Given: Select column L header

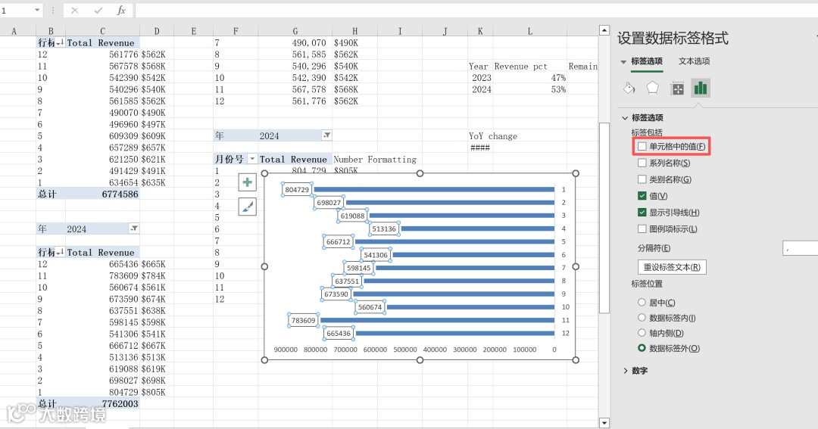Looking at the screenshot, I should 530,31.
